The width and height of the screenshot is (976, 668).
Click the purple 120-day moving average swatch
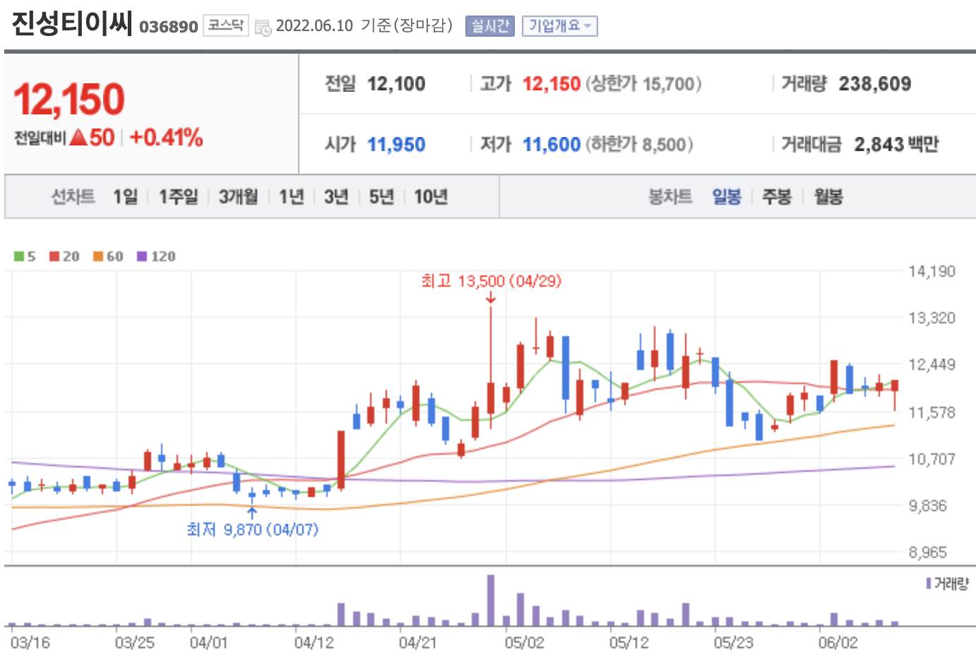142,256
